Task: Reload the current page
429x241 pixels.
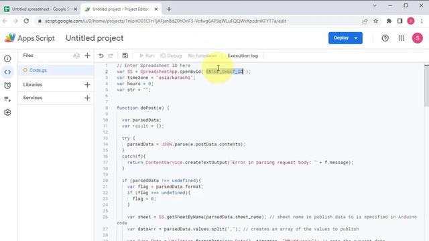Action: pos(26,21)
